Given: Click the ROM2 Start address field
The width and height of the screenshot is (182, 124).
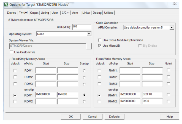Looking at the screenshot, I should pyautogui.click(x=46, y=77).
